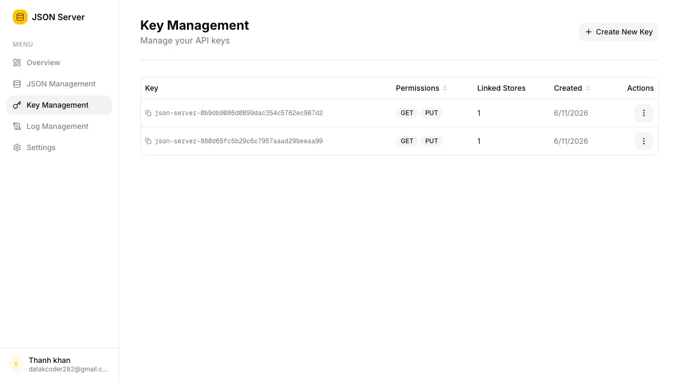680x382 pixels.
Task: Open Log Management
Action: (59, 126)
